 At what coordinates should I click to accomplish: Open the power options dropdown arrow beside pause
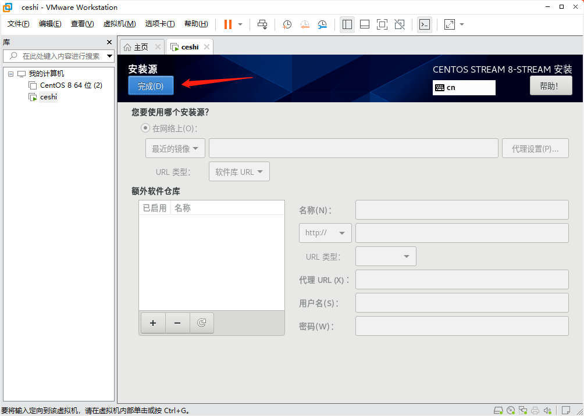pos(240,24)
